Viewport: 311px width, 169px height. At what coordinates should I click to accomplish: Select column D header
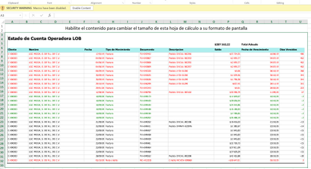(56, 22)
